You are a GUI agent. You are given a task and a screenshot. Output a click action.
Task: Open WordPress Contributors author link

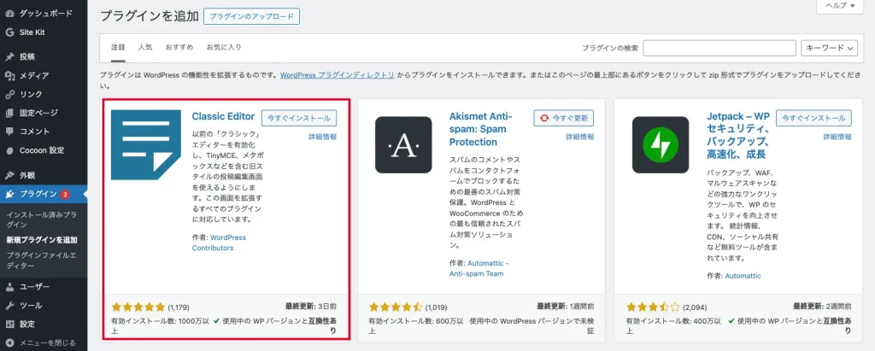(x=219, y=243)
